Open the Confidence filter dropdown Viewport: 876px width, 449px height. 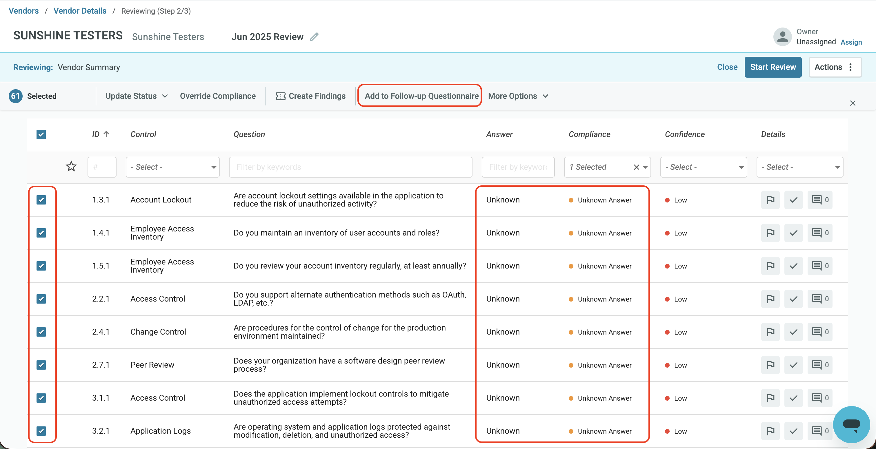click(703, 167)
